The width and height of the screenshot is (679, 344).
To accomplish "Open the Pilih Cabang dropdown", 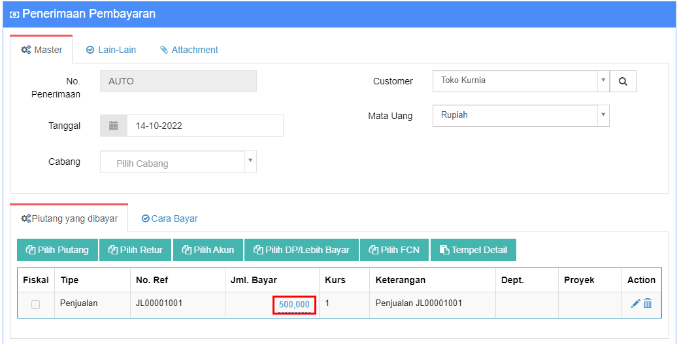I will point(178,162).
